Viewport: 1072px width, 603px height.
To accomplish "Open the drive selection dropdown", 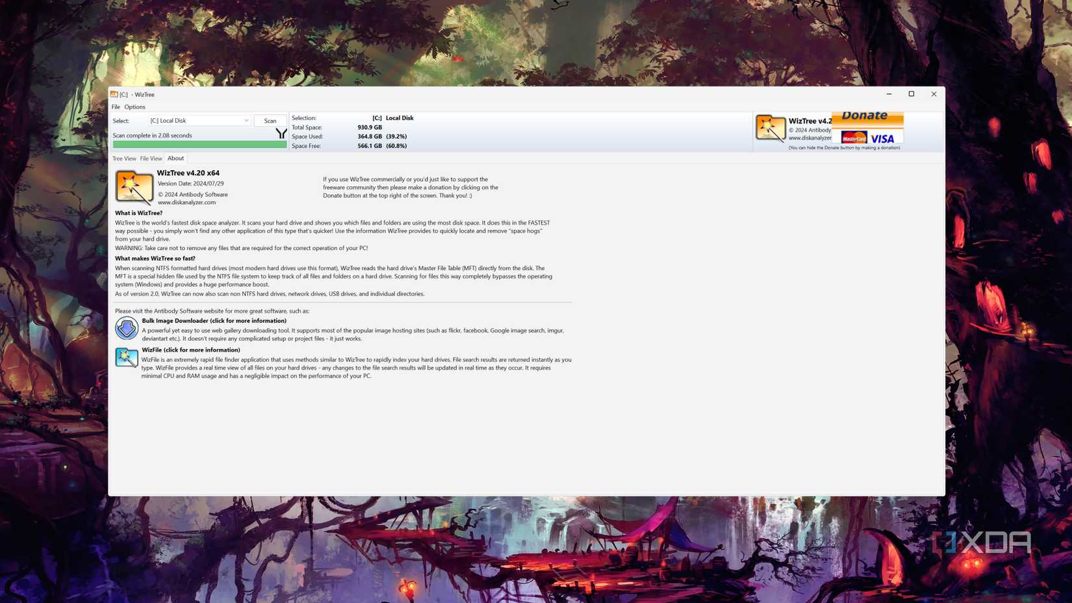I will pos(246,120).
